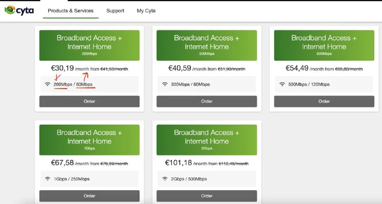The image size is (382, 204).
Task: Go to the Support tab
Action: (x=115, y=10)
